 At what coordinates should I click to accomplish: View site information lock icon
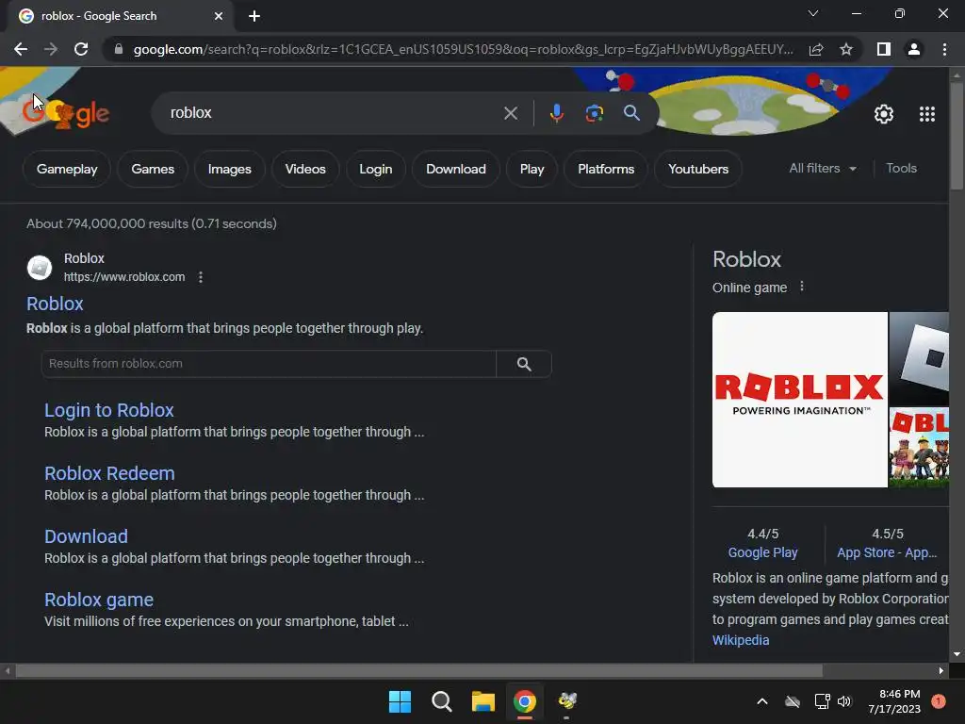pyautogui.click(x=119, y=49)
